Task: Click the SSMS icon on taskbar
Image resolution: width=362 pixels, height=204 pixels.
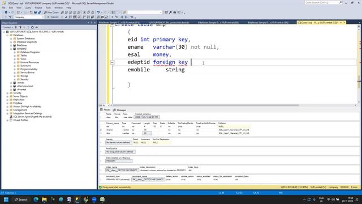Action: click(x=77, y=199)
